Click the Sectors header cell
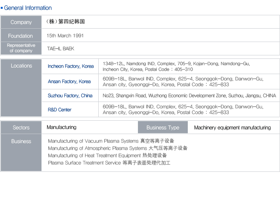 21,128
